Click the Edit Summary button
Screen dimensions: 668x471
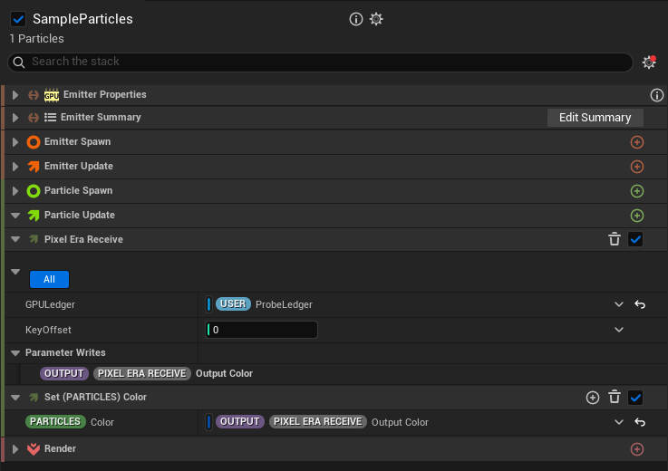coord(595,118)
